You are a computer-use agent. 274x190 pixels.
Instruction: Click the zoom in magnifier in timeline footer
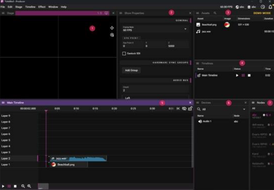29,186
